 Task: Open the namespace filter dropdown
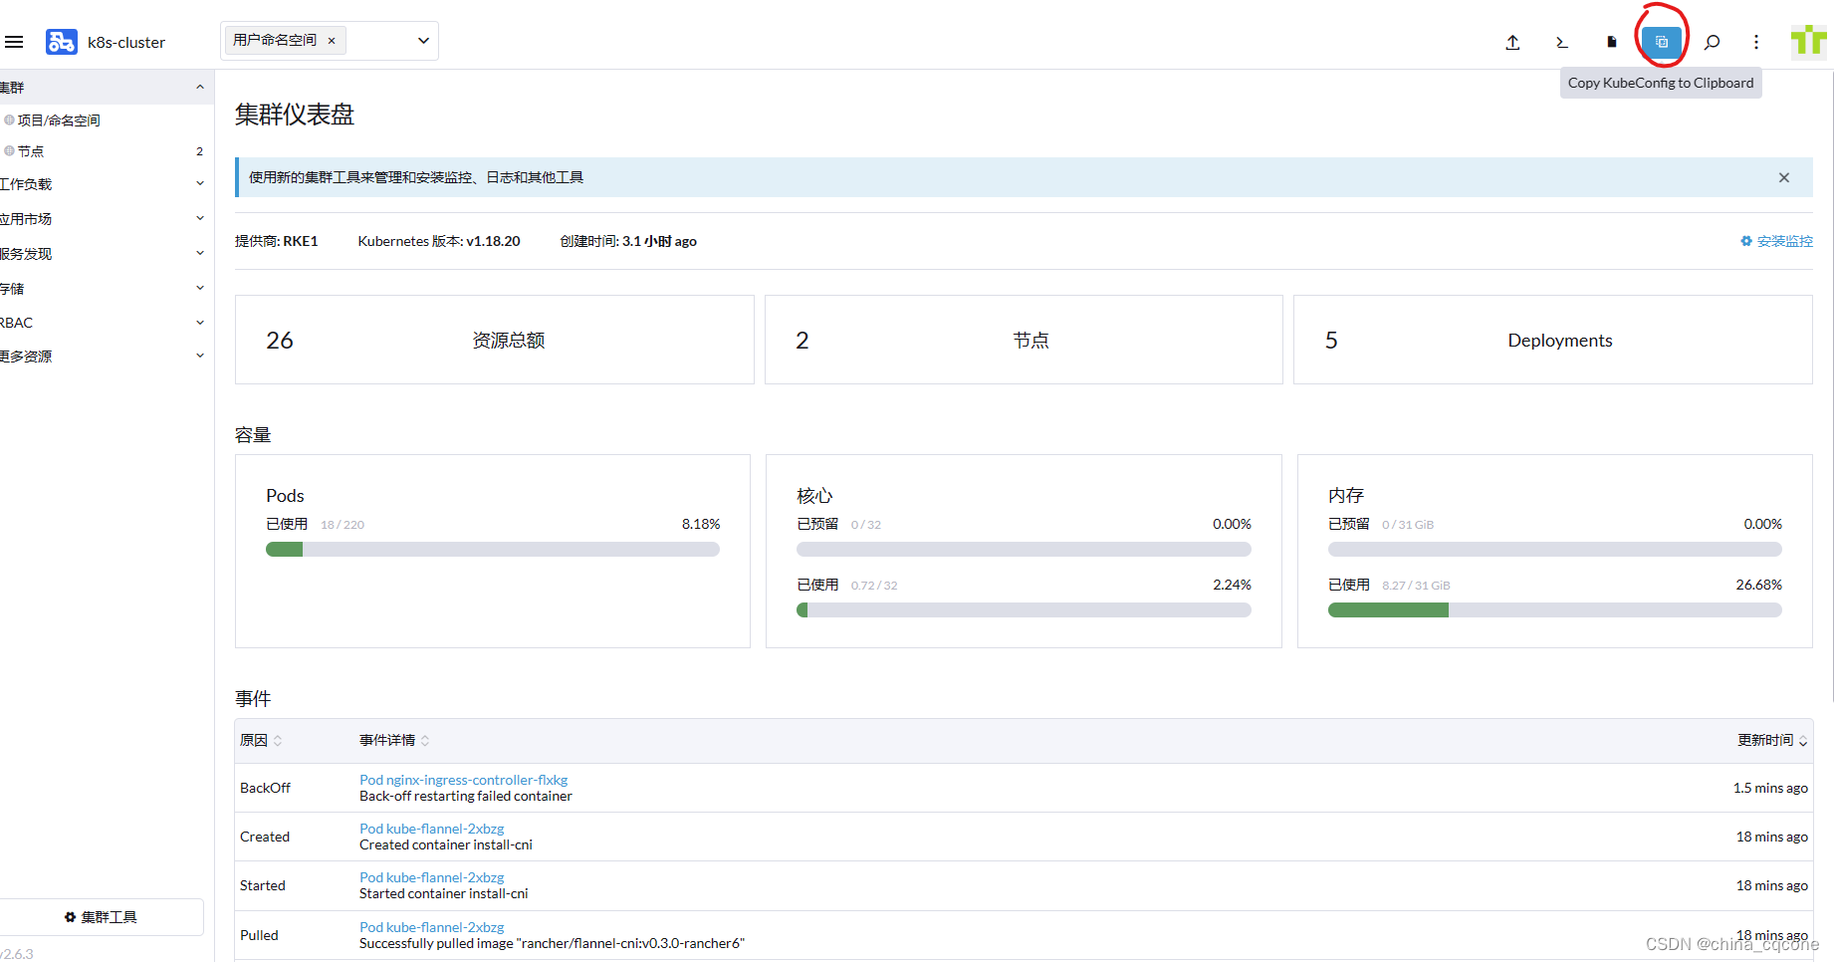coord(423,41)
